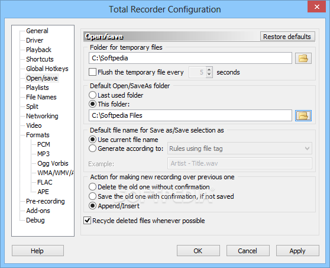Increase the flush seconds value

pyautogui.click(x=209, y=70)
